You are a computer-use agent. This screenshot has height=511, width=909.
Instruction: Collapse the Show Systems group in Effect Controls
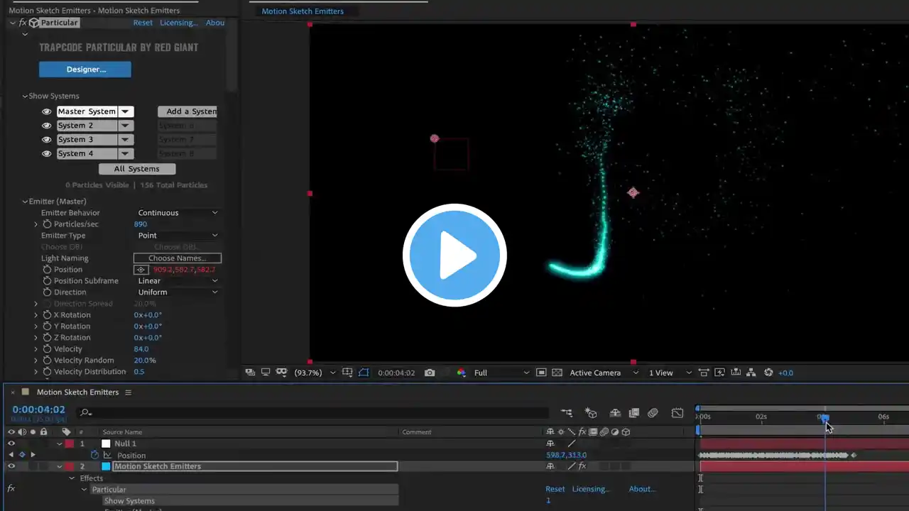25,97
